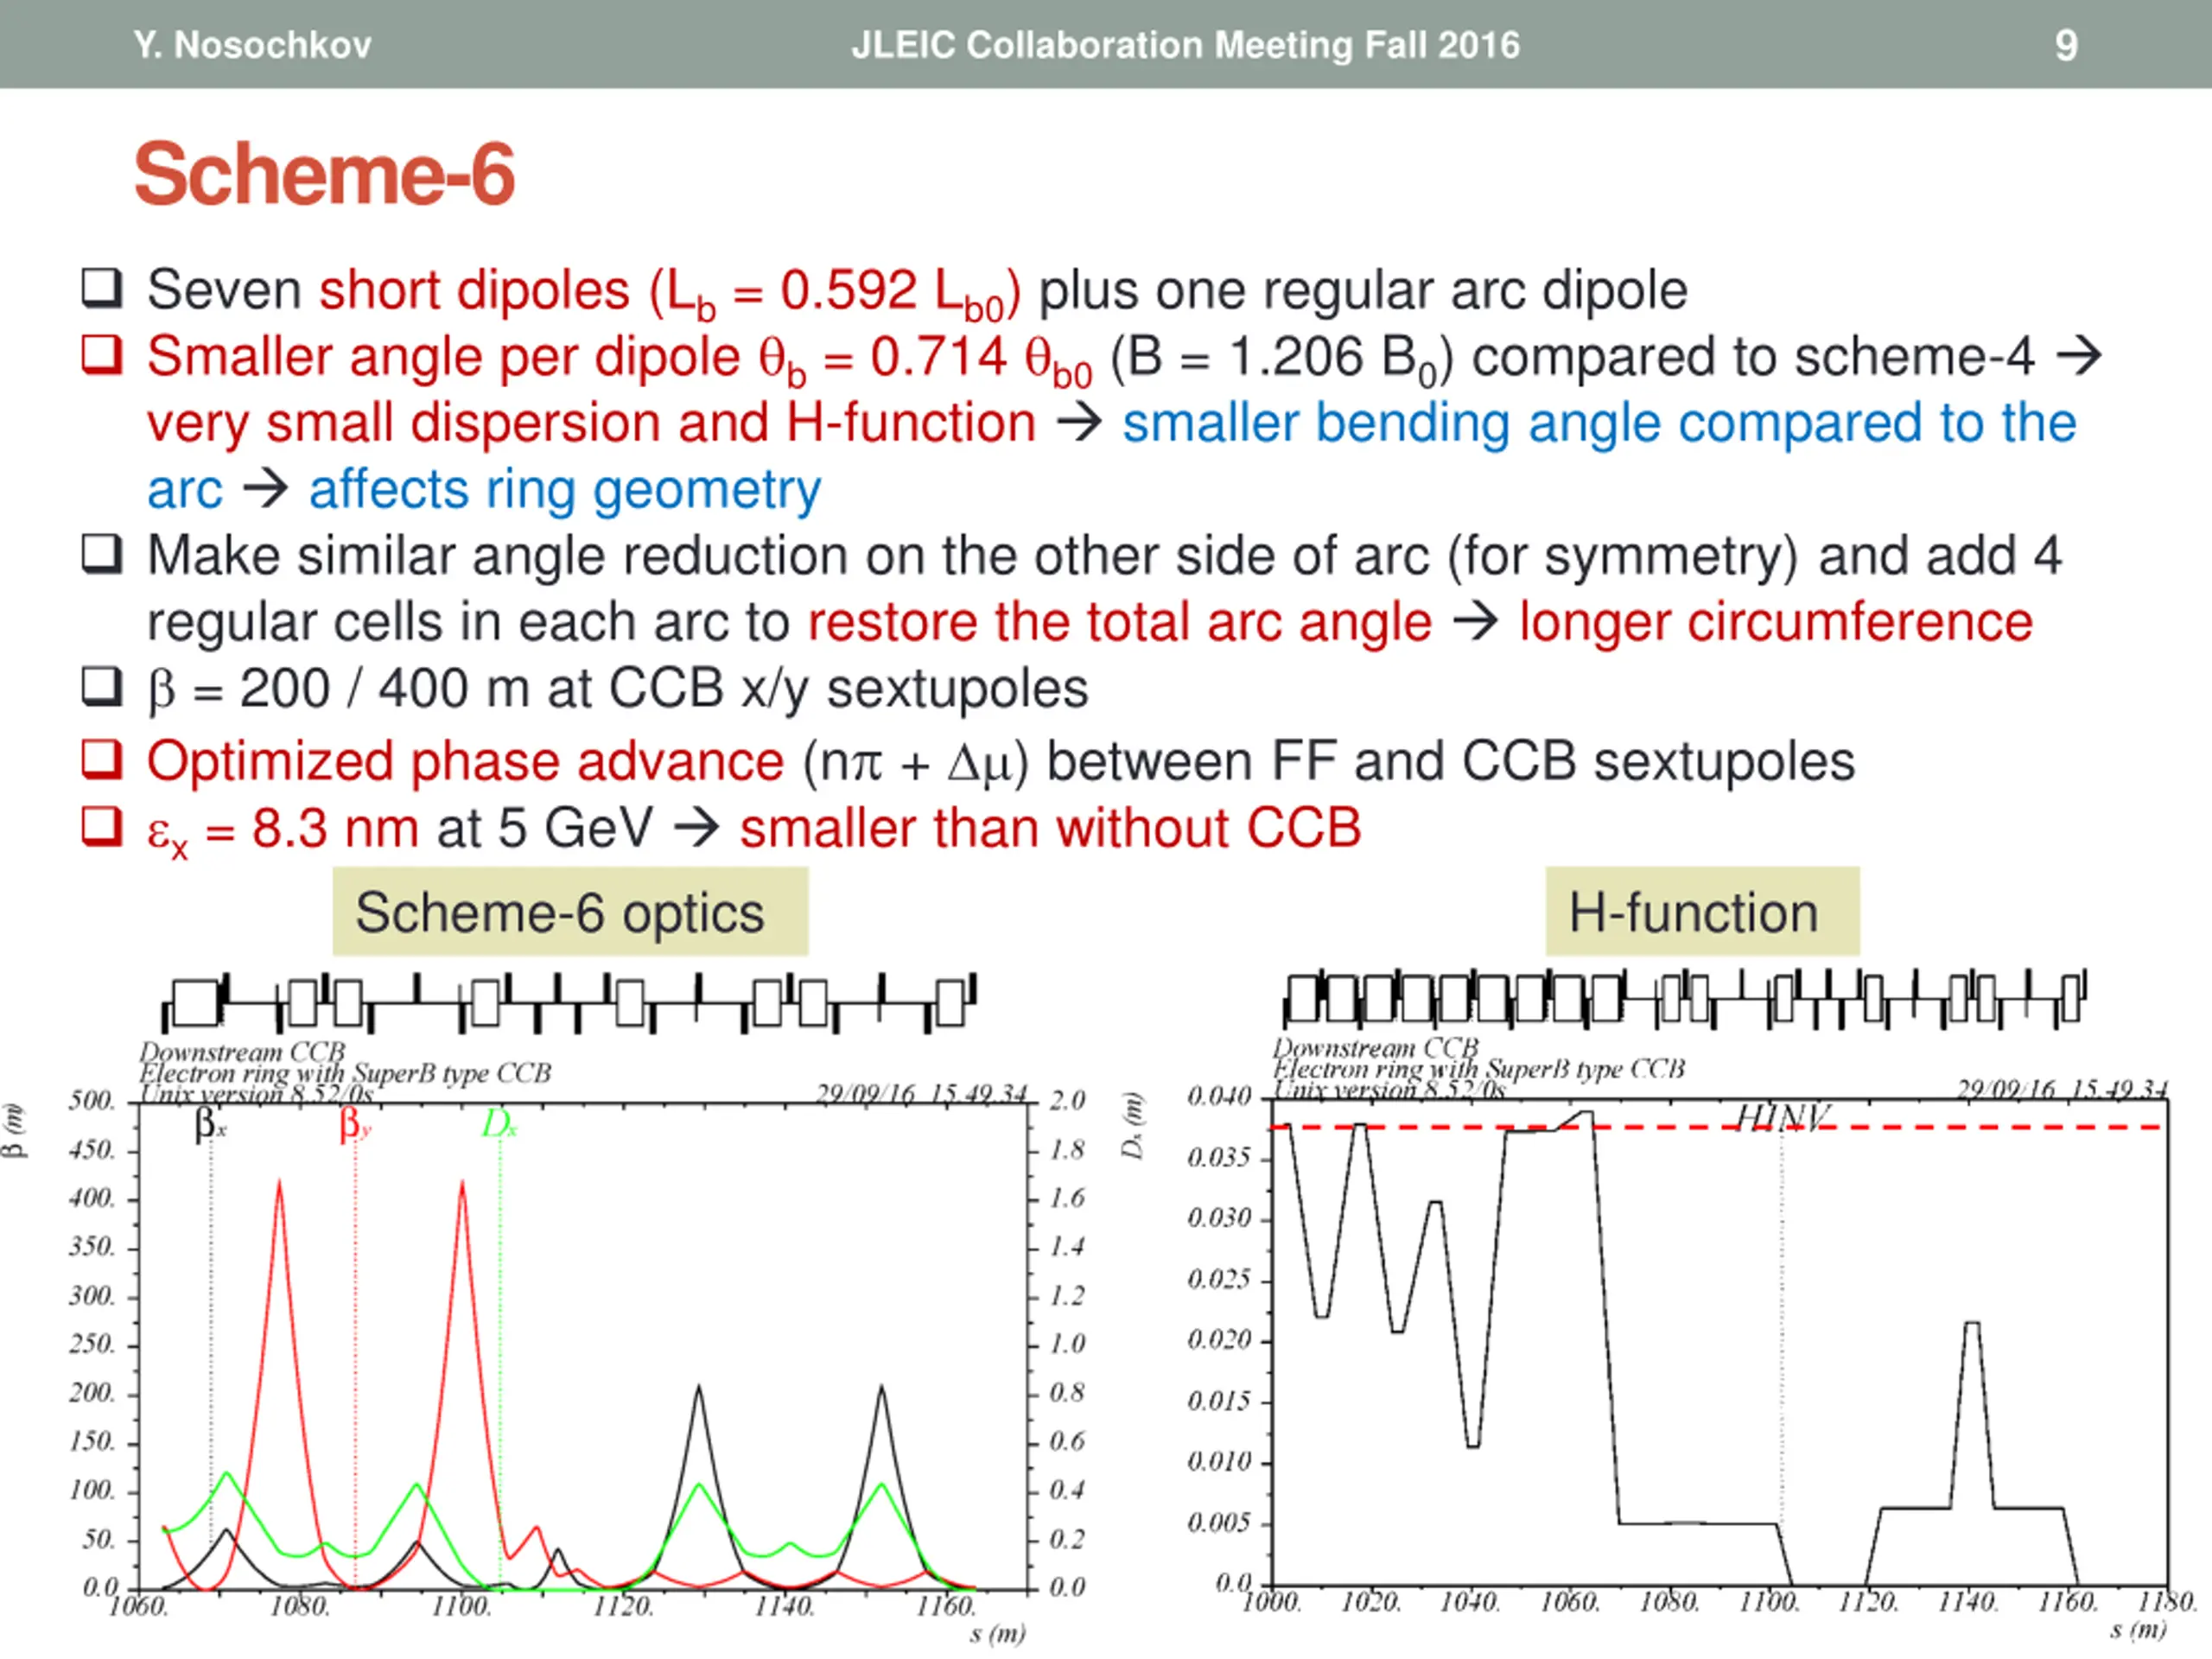
Task: Select the header JLEIC Collaboration Meeting Fall 2016
Action: (x=1185, y=45)
